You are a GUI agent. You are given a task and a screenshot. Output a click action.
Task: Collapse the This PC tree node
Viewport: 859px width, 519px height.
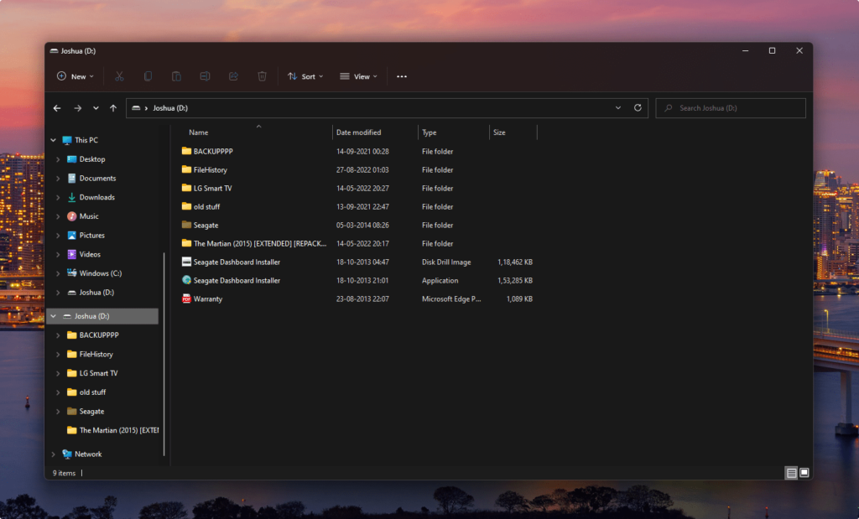pos(54,140)
